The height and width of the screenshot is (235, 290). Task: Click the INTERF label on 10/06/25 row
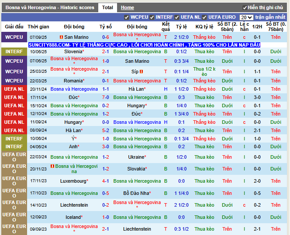click(x=14, y=51)
